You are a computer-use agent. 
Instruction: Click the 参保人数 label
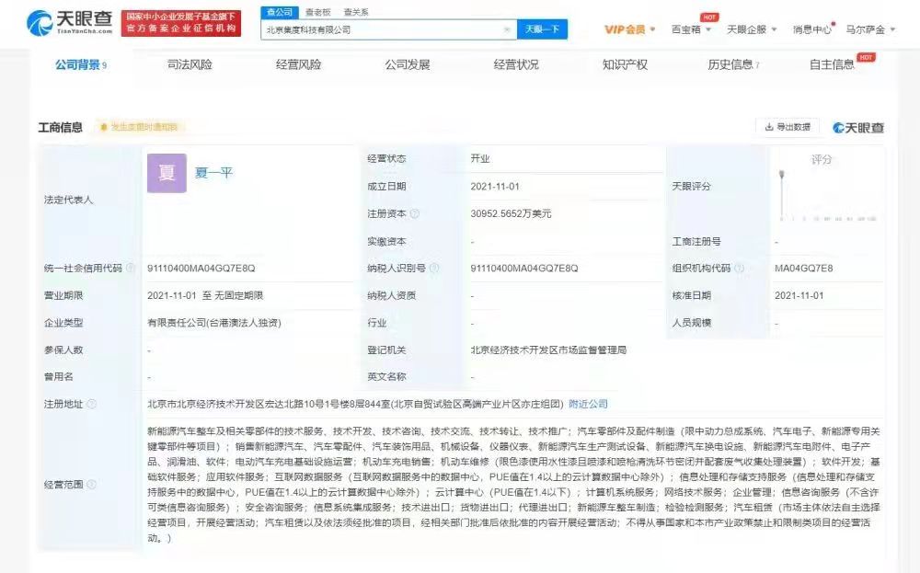[63, 350]
